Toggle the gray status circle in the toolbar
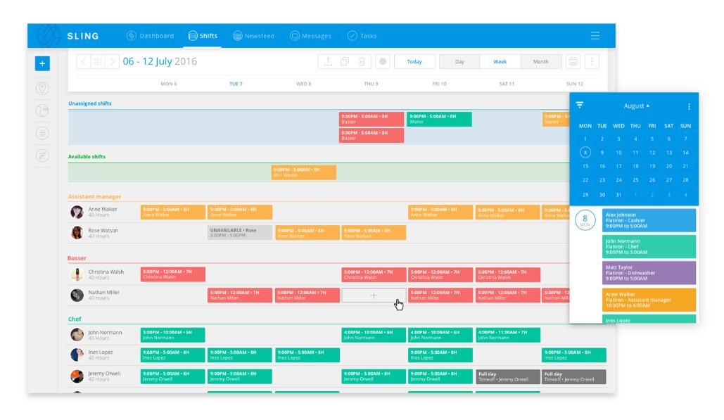This screenshot has width=724, height=420. click(x=383, y=61)
